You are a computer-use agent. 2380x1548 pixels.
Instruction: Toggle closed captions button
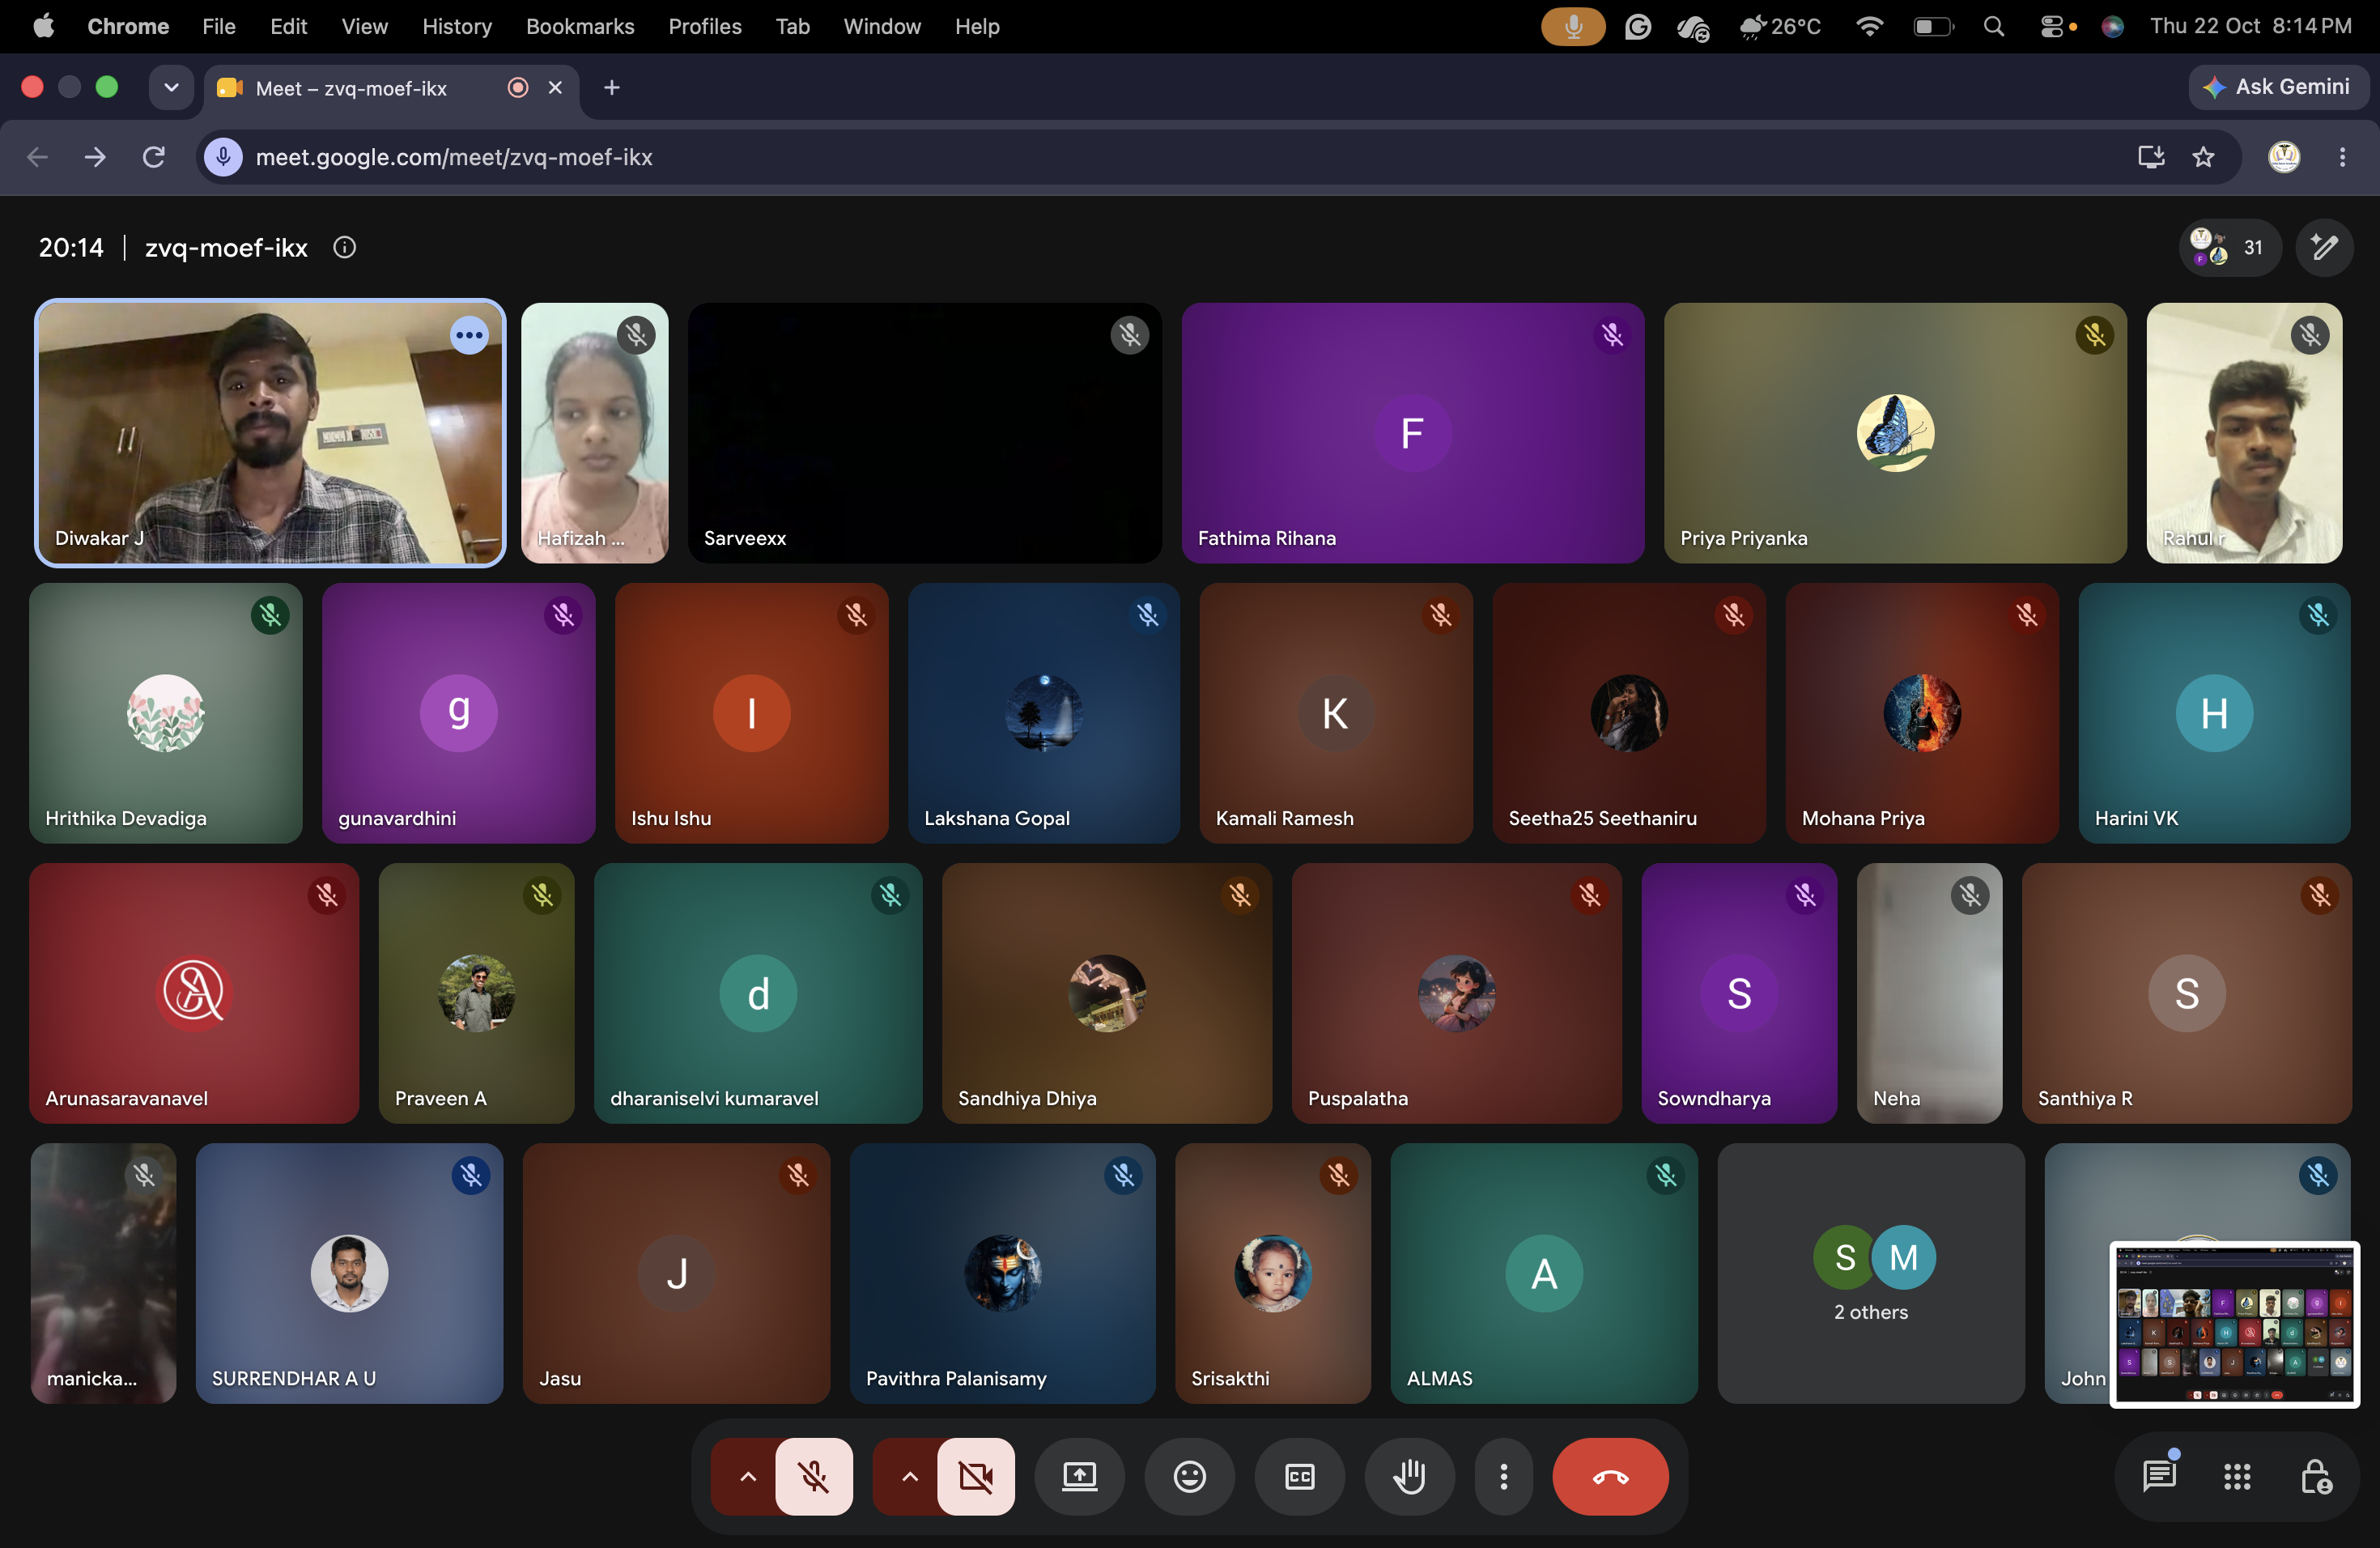point(1299,1476)
